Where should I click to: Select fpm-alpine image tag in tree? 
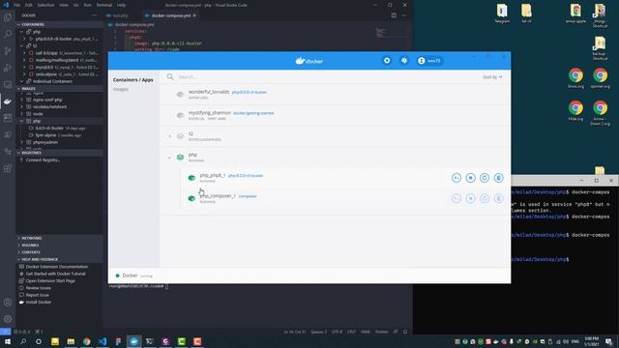click(59, 135)
